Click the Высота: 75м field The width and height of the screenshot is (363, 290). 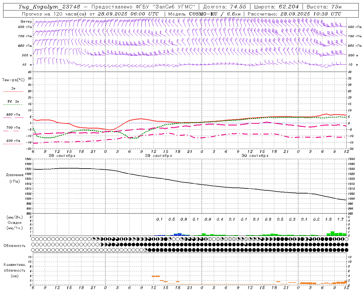pos(324,7)
